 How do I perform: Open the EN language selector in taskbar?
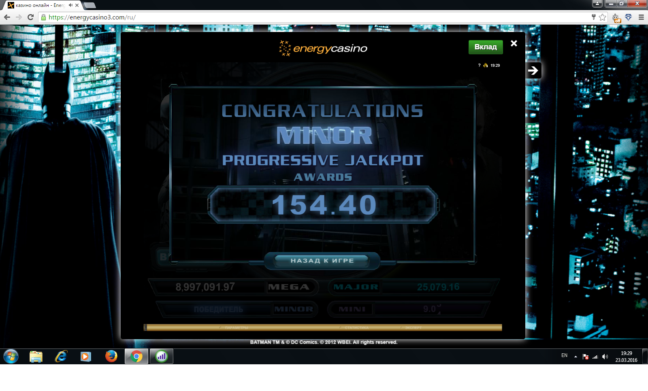564,356
